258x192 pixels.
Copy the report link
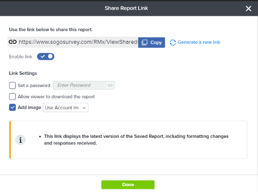tap(152, 42)
